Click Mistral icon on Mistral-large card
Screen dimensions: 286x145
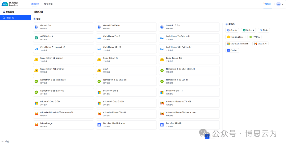pyautogui.click(x=36, y=125)
